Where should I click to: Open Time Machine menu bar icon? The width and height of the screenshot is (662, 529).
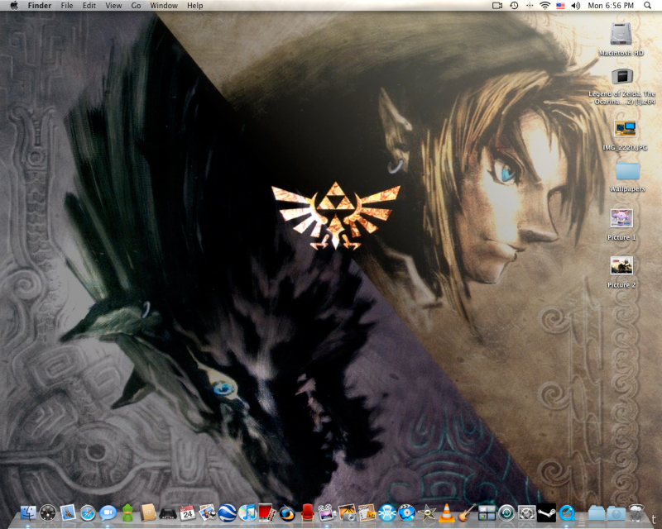pyautogui.click(x=514, y=6)
